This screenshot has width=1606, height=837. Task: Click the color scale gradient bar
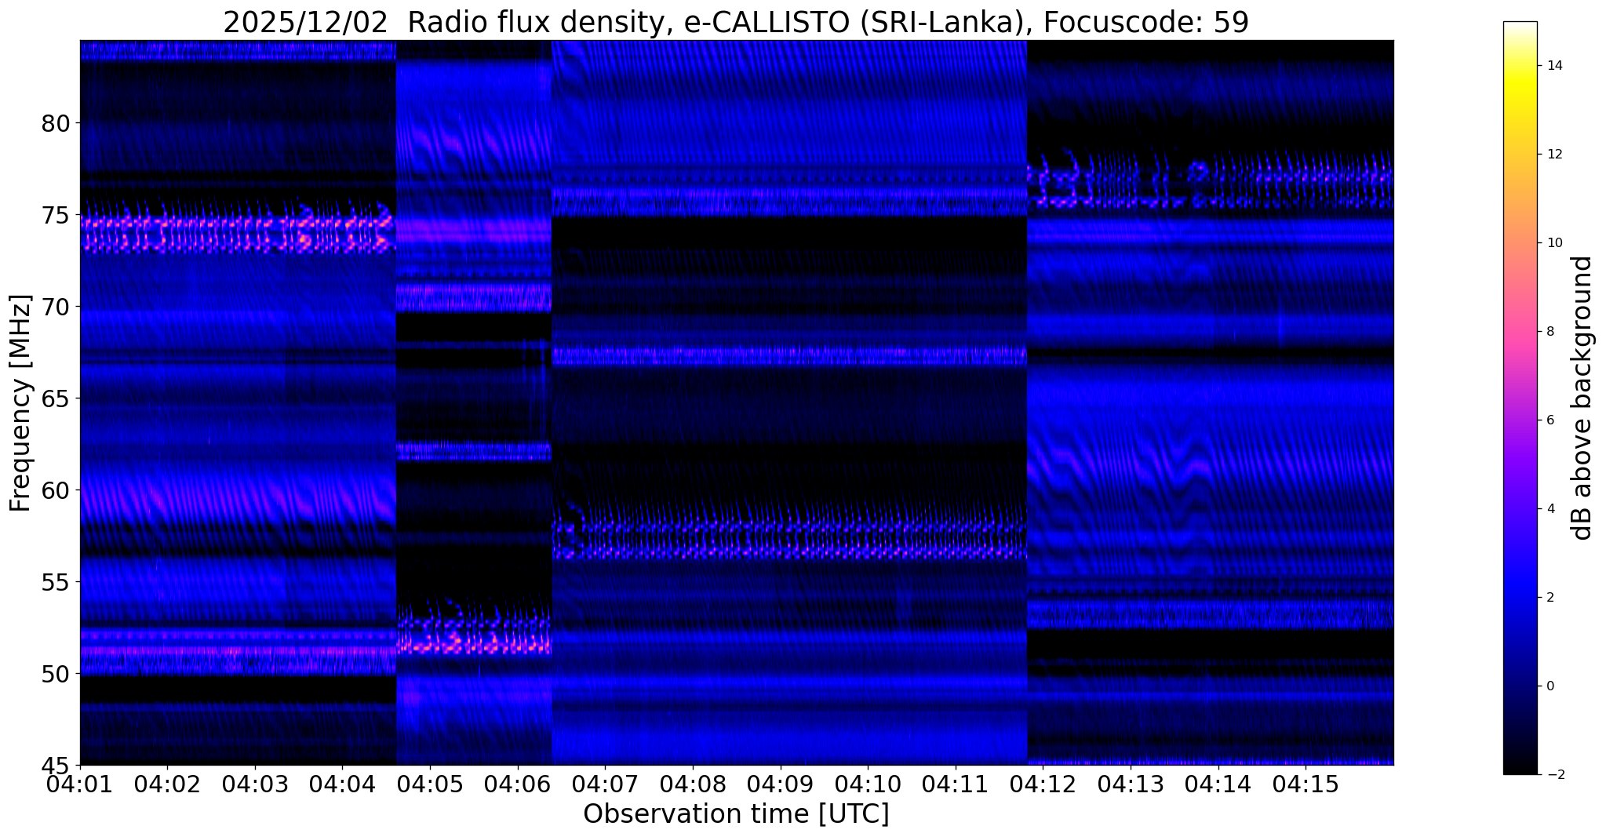click(1520, 398)
